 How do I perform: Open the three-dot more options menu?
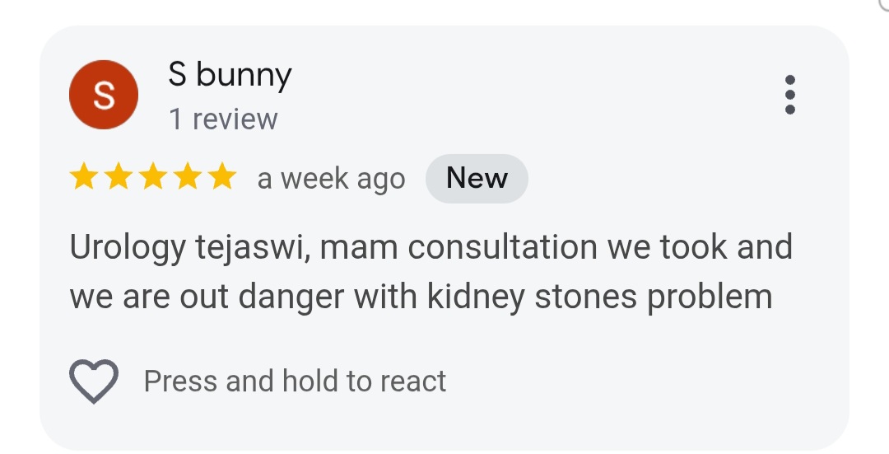pyautogui.click(x=789, y=94)
